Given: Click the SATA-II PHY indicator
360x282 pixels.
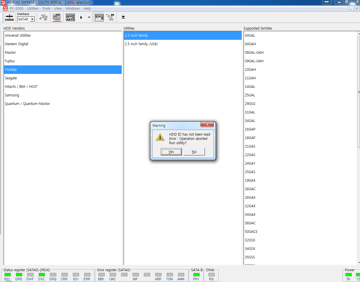Looking at the screenshot, I should click(x=196, y=275).
